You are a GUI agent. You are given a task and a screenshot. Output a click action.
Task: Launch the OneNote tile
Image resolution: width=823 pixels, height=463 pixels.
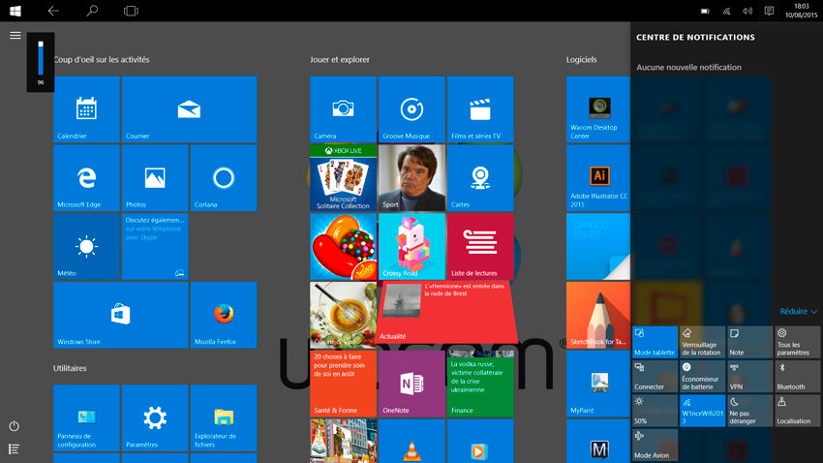tap(411, 384)
